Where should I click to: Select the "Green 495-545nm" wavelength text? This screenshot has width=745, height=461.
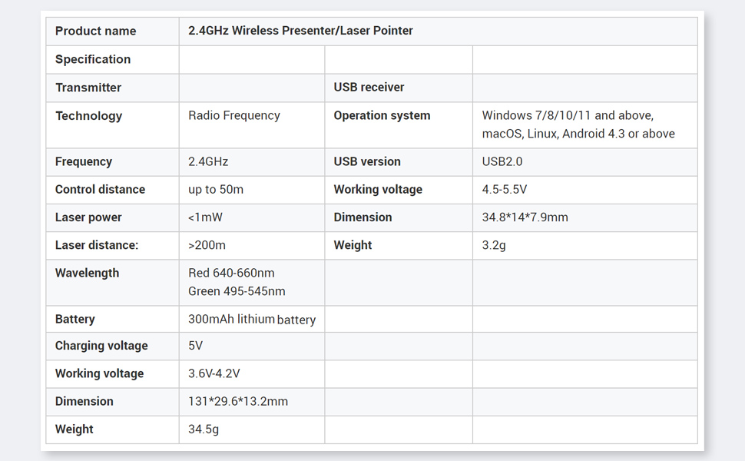coord(237,292)
